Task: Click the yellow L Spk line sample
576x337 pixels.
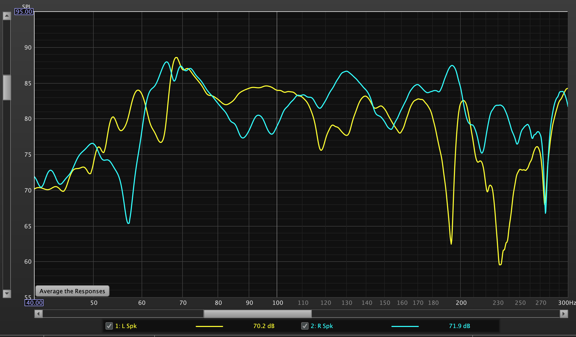Action: 209,326
